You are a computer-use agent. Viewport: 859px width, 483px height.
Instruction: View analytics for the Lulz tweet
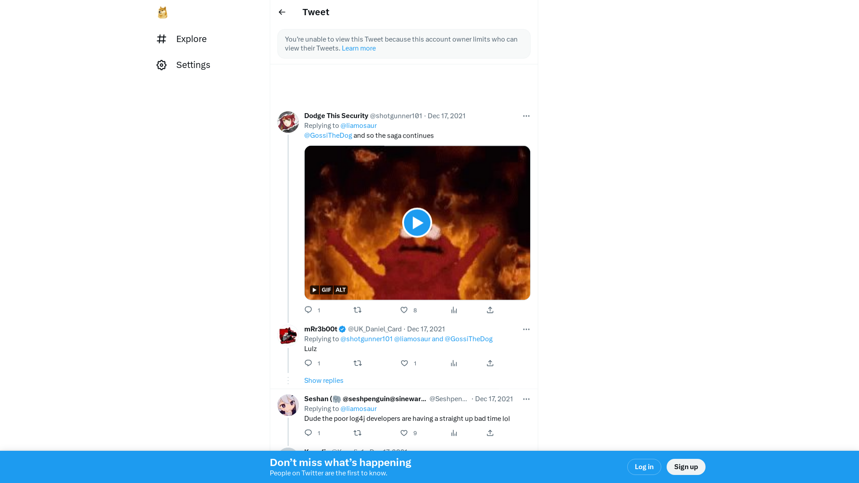point(454,363)
